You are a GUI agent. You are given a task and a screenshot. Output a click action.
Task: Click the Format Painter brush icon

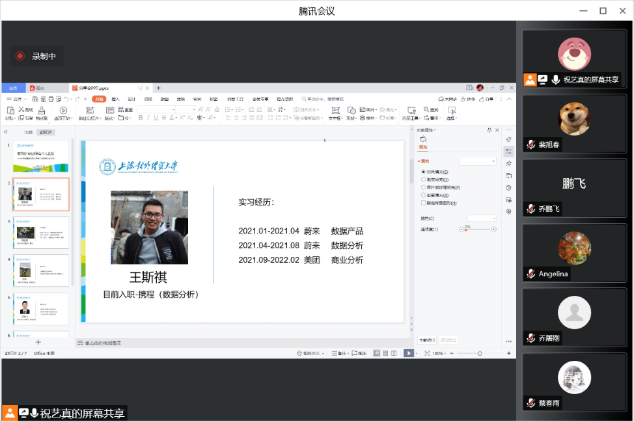(x=41, y=110)
